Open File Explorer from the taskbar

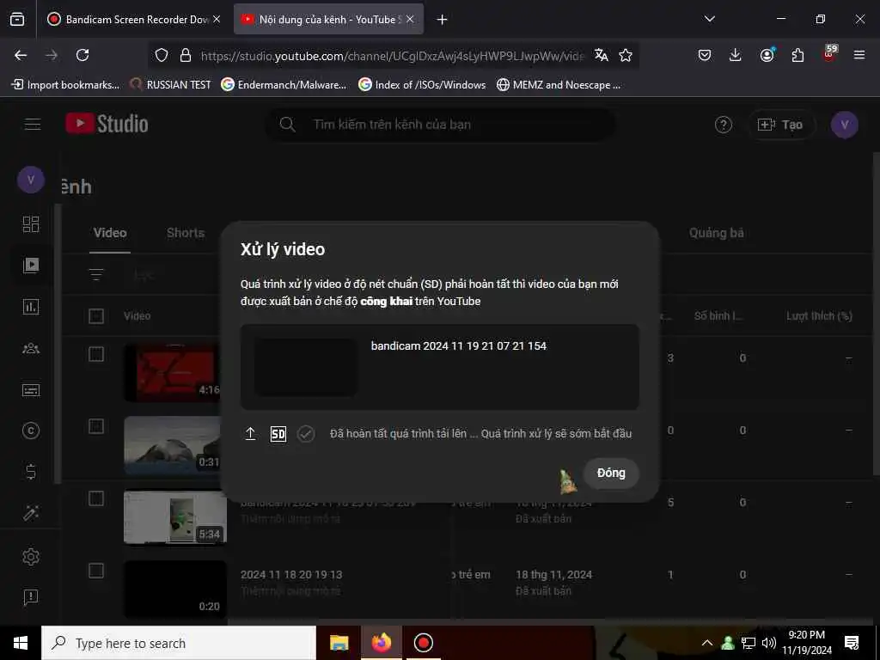(339, 643)
